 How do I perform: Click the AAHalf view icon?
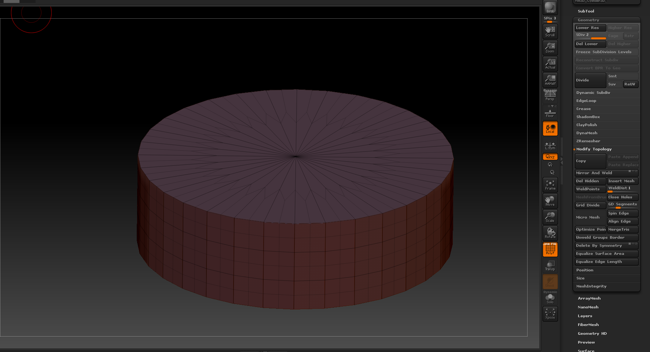[x=550, y=80]
